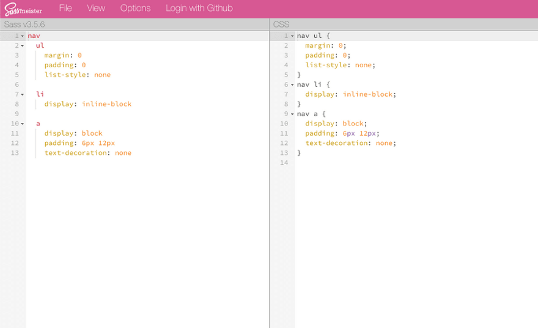
Task: Click 'list-style: none;' in CSS output
Action: pyautogui.click(x=341, y=65)
